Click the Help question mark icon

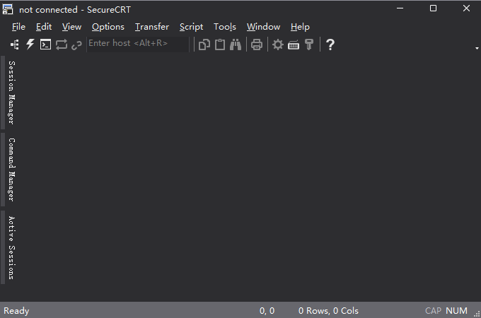[330, 45]
